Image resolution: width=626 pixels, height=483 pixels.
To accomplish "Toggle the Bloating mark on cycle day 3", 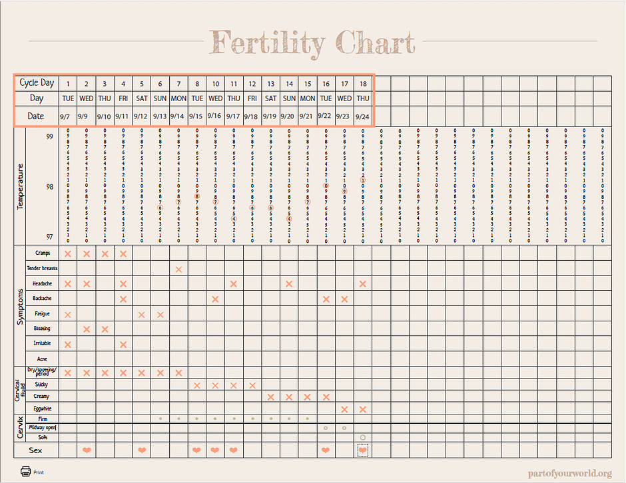I will pyautogui.click(x=105, y=329).
